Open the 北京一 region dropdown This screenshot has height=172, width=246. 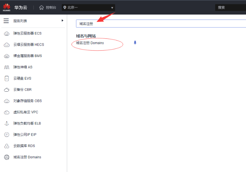(x=88, y=7)
